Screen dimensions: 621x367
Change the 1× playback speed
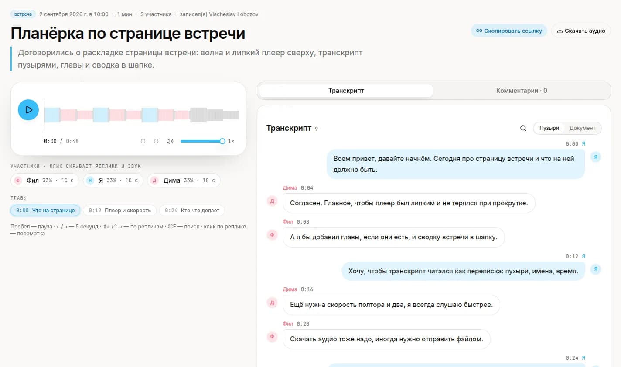tap(231, 141)
